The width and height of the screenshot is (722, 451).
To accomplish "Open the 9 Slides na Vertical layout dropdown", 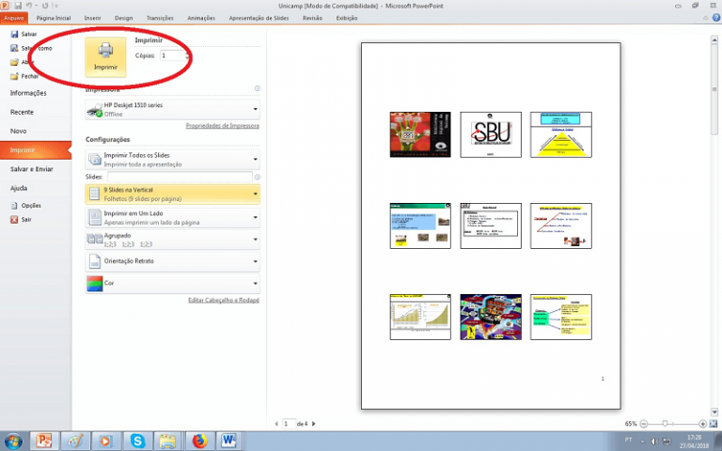I will click(x=172, y=194).
